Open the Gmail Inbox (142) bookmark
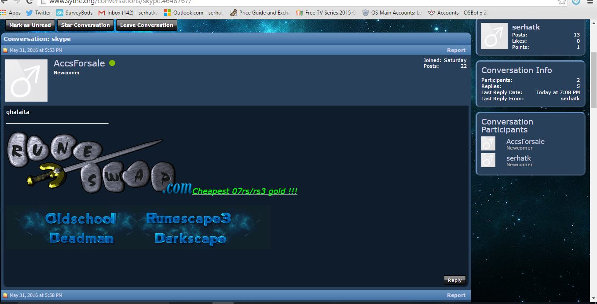 (x=128, y=13)
